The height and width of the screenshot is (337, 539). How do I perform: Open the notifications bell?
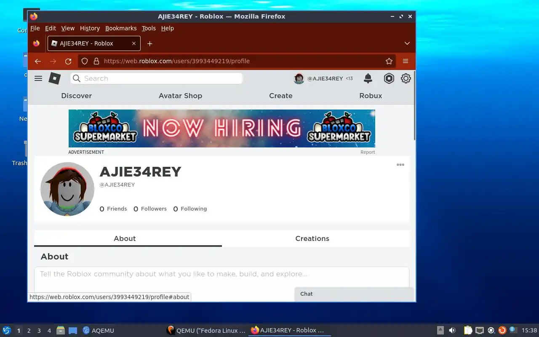pyautogui.click(x=368, y=78)
